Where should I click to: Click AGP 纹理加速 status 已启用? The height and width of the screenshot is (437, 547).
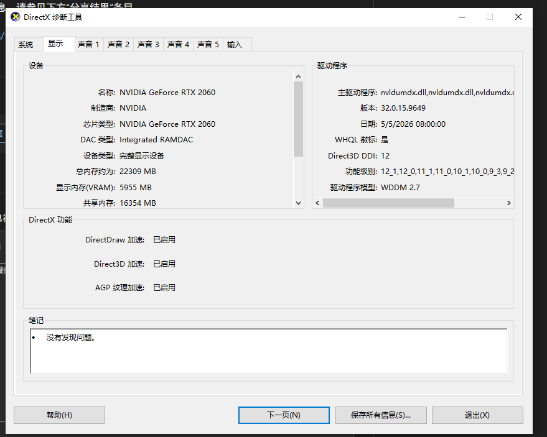click(164, 287)
